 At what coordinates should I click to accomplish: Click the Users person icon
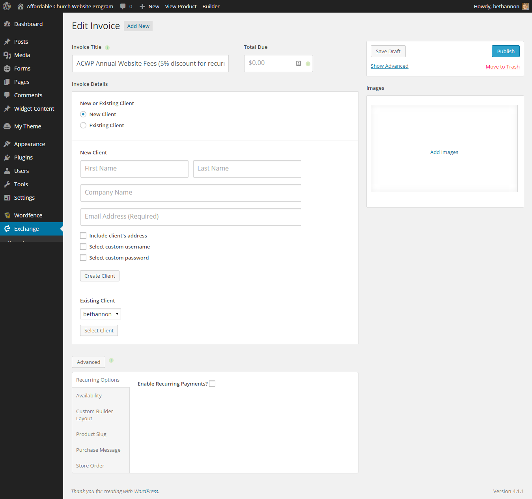coord(7,171)
